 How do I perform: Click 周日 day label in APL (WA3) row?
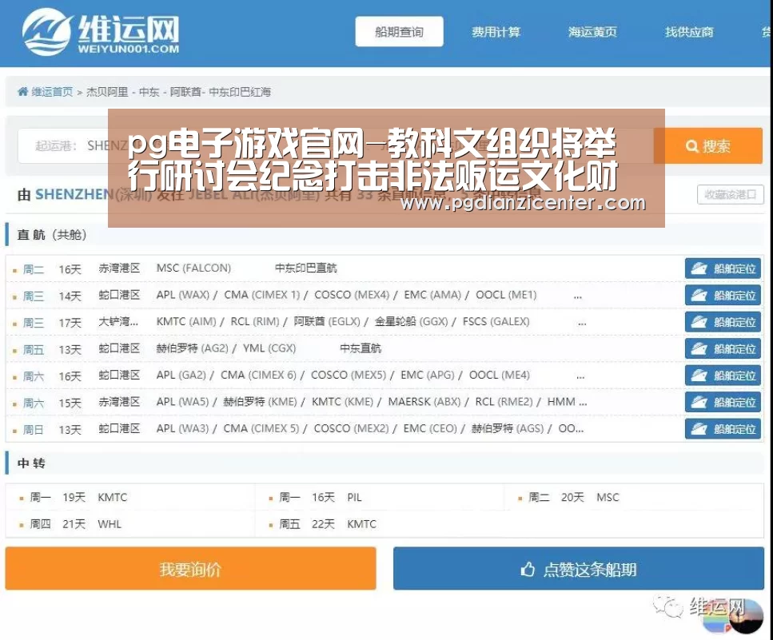tap(34, 430)
